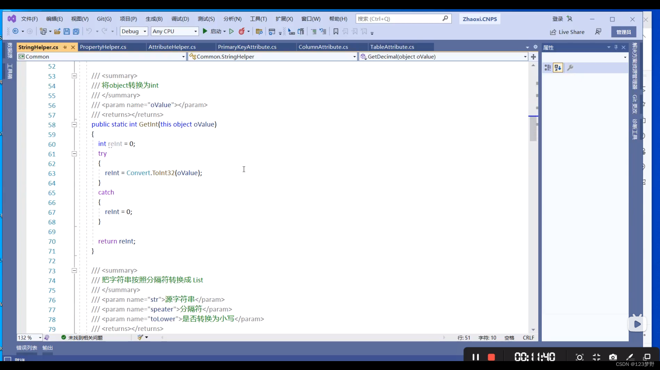Click the Live Share button

point(567,32)
